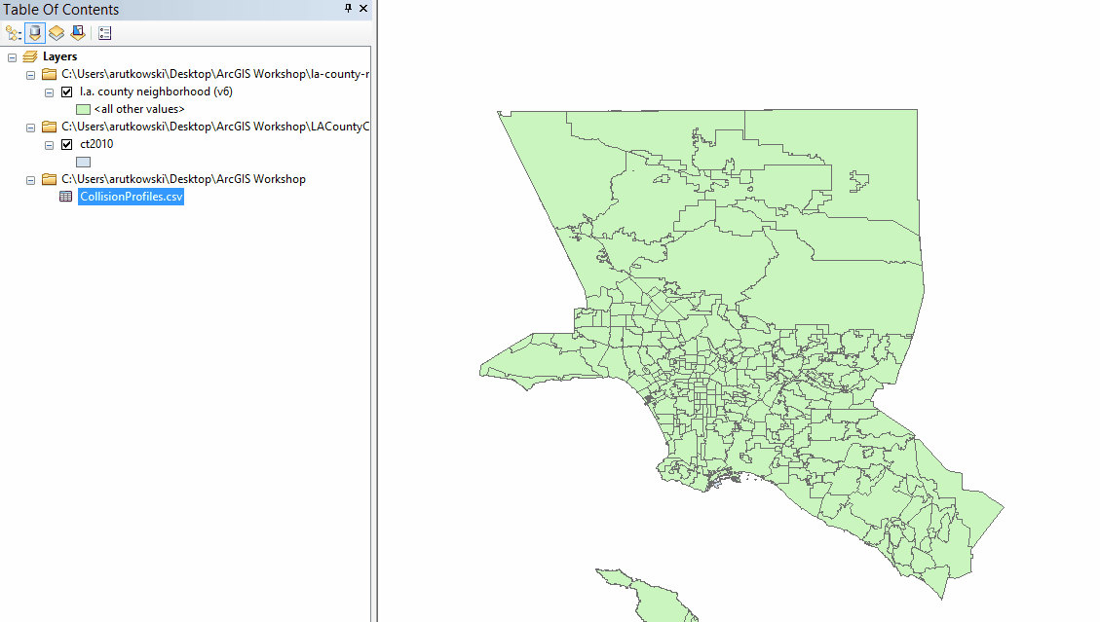Collapse the LACountyC source folder
Screen dimensions: 1100x622
click(x=30, y=128)
